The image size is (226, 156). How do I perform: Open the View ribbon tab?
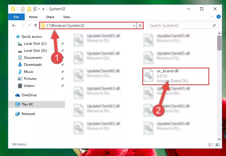(67, 17)
